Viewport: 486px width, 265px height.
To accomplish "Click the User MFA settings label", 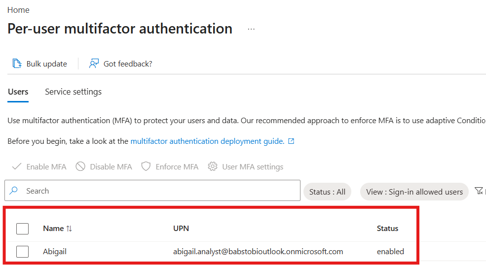I will coord(253,167).
